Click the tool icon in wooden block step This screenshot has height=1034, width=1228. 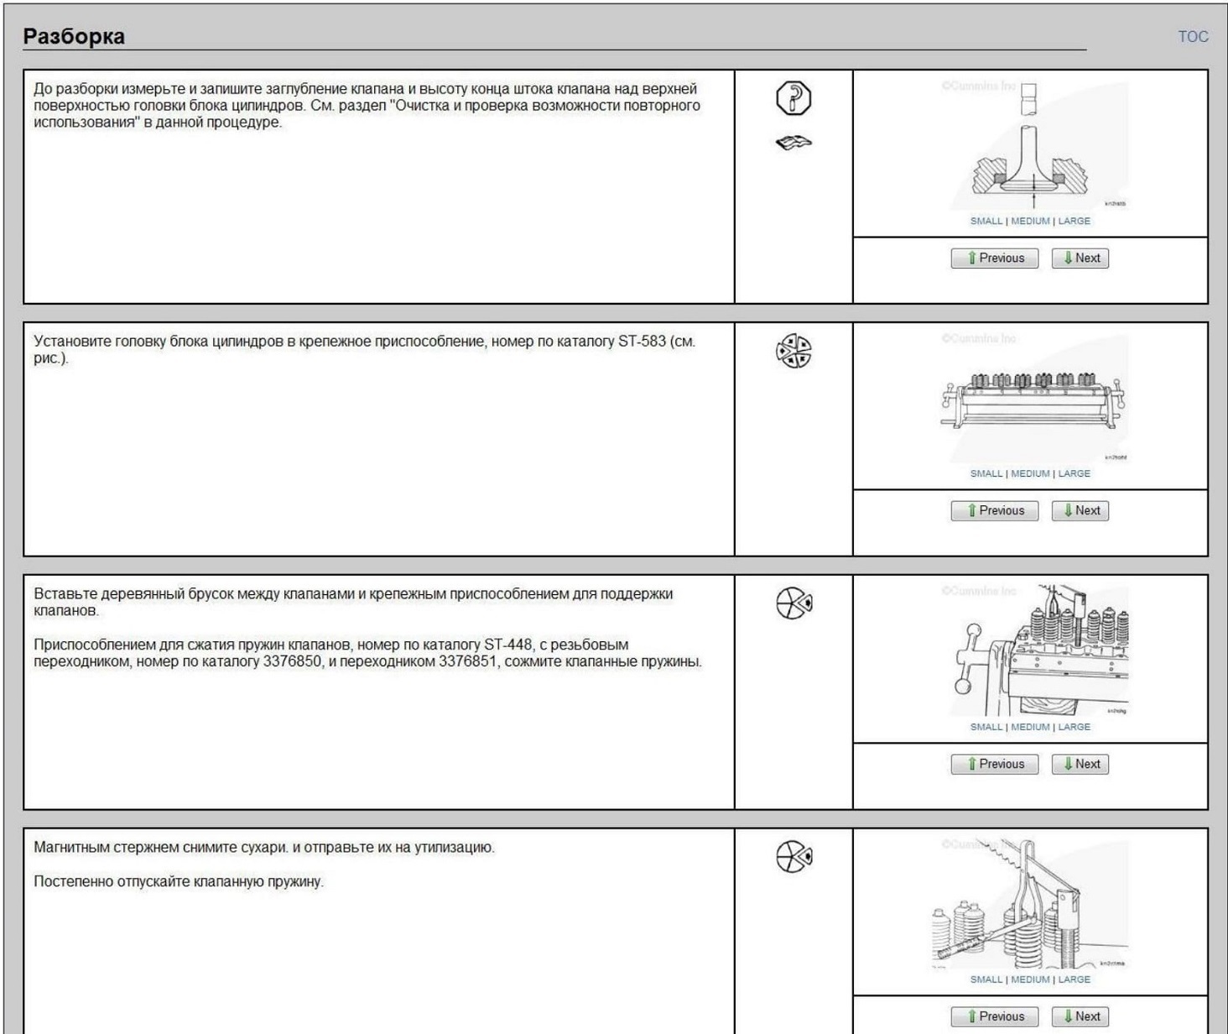pos(794,603)
